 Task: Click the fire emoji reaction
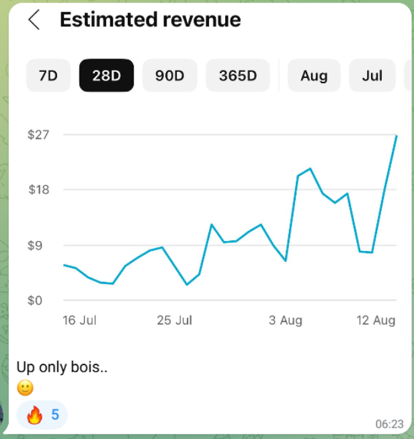point(34,416)
